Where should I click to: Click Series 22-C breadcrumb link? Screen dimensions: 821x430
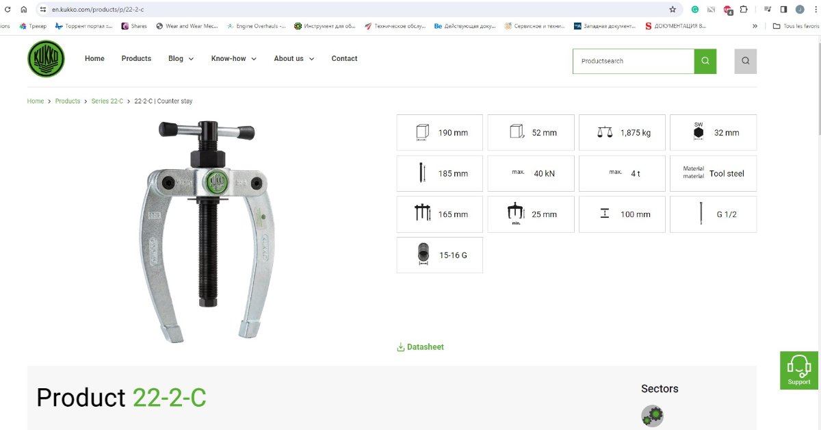[x=107, y=101]
